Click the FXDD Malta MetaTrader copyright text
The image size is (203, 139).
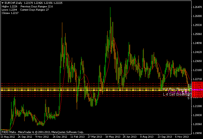(42, 132)
